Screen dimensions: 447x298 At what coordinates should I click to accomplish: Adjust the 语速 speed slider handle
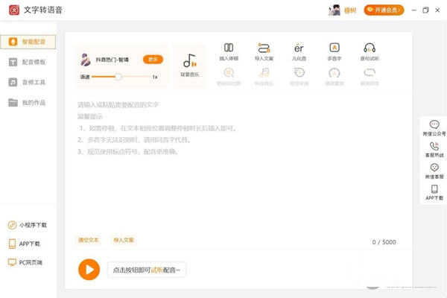click(118, 77)
